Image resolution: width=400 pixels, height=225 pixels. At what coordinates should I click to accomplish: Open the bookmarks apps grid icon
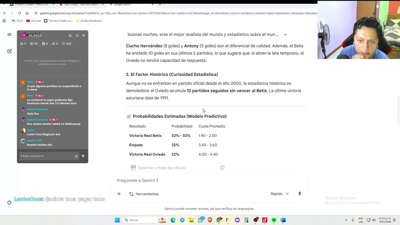click(4, 21)
